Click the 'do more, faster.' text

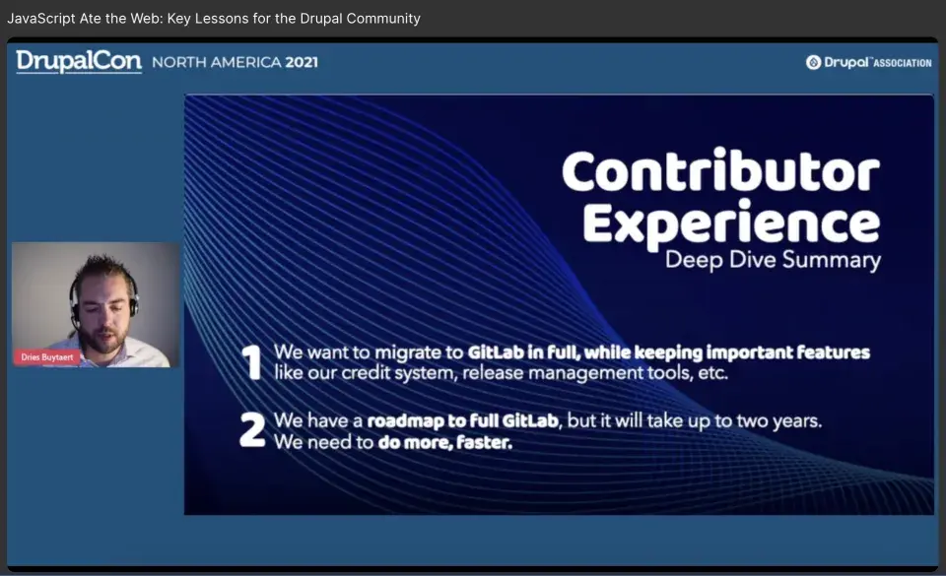pyautogui.click(x=445, y=443)
